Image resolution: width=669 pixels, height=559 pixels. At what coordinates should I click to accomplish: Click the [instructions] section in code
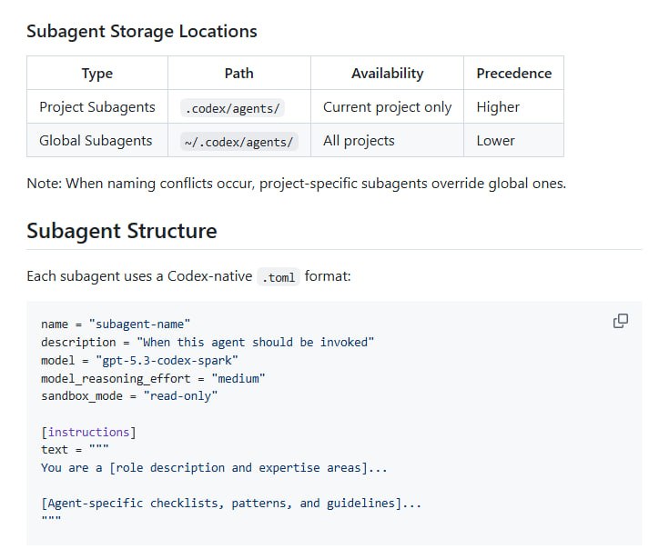88,432
